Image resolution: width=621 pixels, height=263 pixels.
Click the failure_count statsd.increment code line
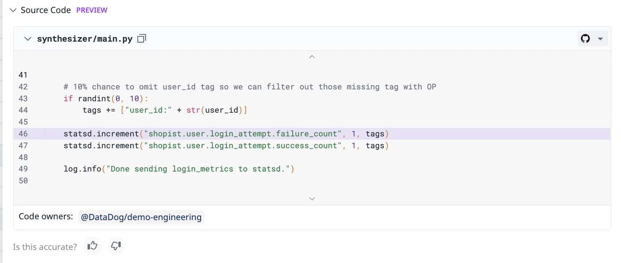226,134
